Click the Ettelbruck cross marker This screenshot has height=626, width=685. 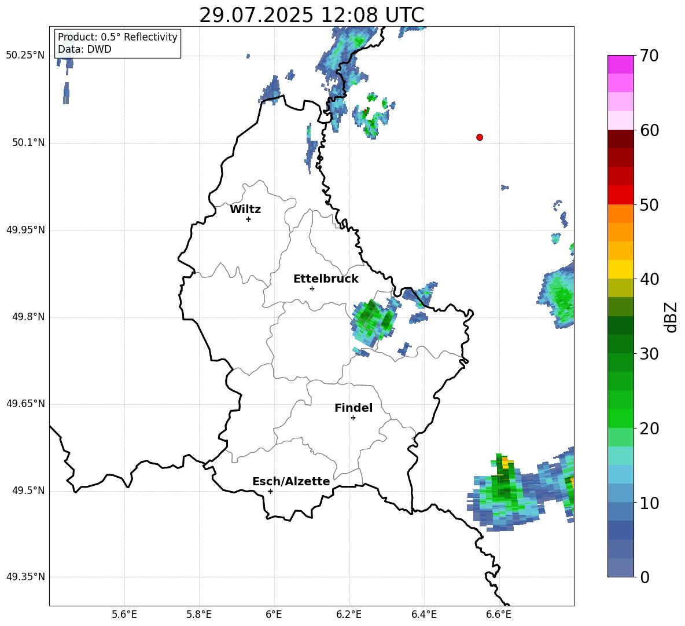tap(312, 288)
